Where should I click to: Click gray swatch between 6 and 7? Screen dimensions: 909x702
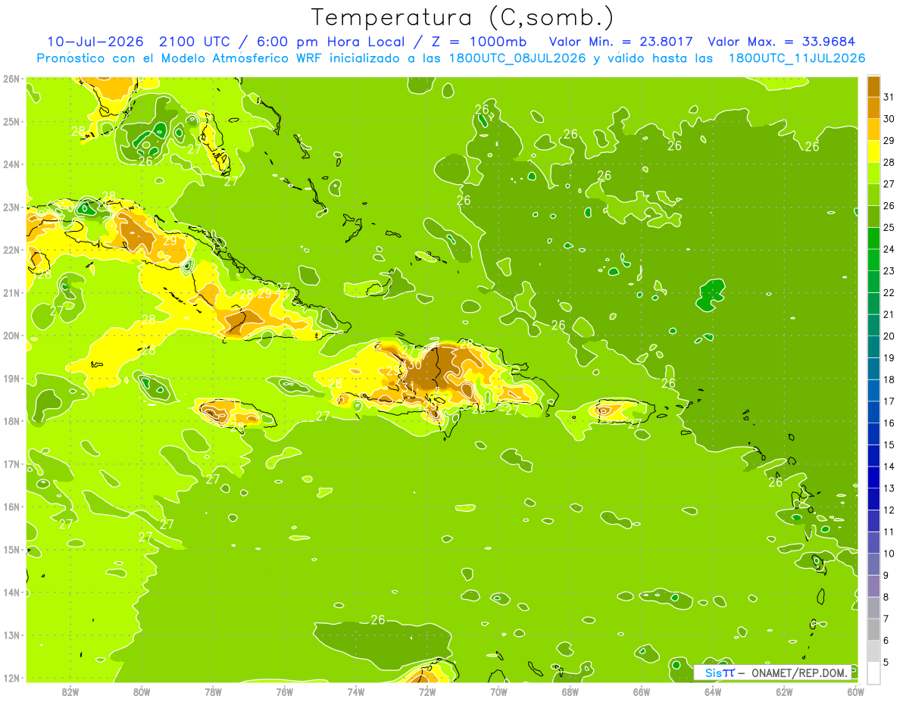[x=873, y=629]
